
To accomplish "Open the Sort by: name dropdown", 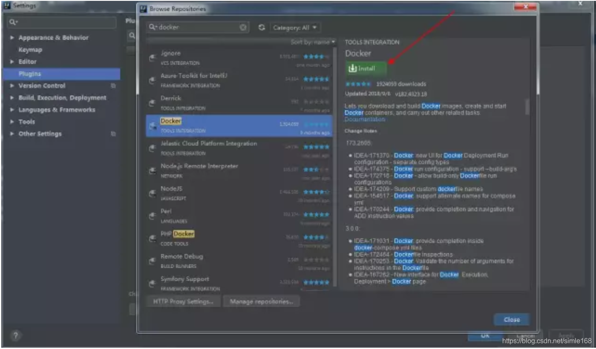I will (x=313, y=42).
